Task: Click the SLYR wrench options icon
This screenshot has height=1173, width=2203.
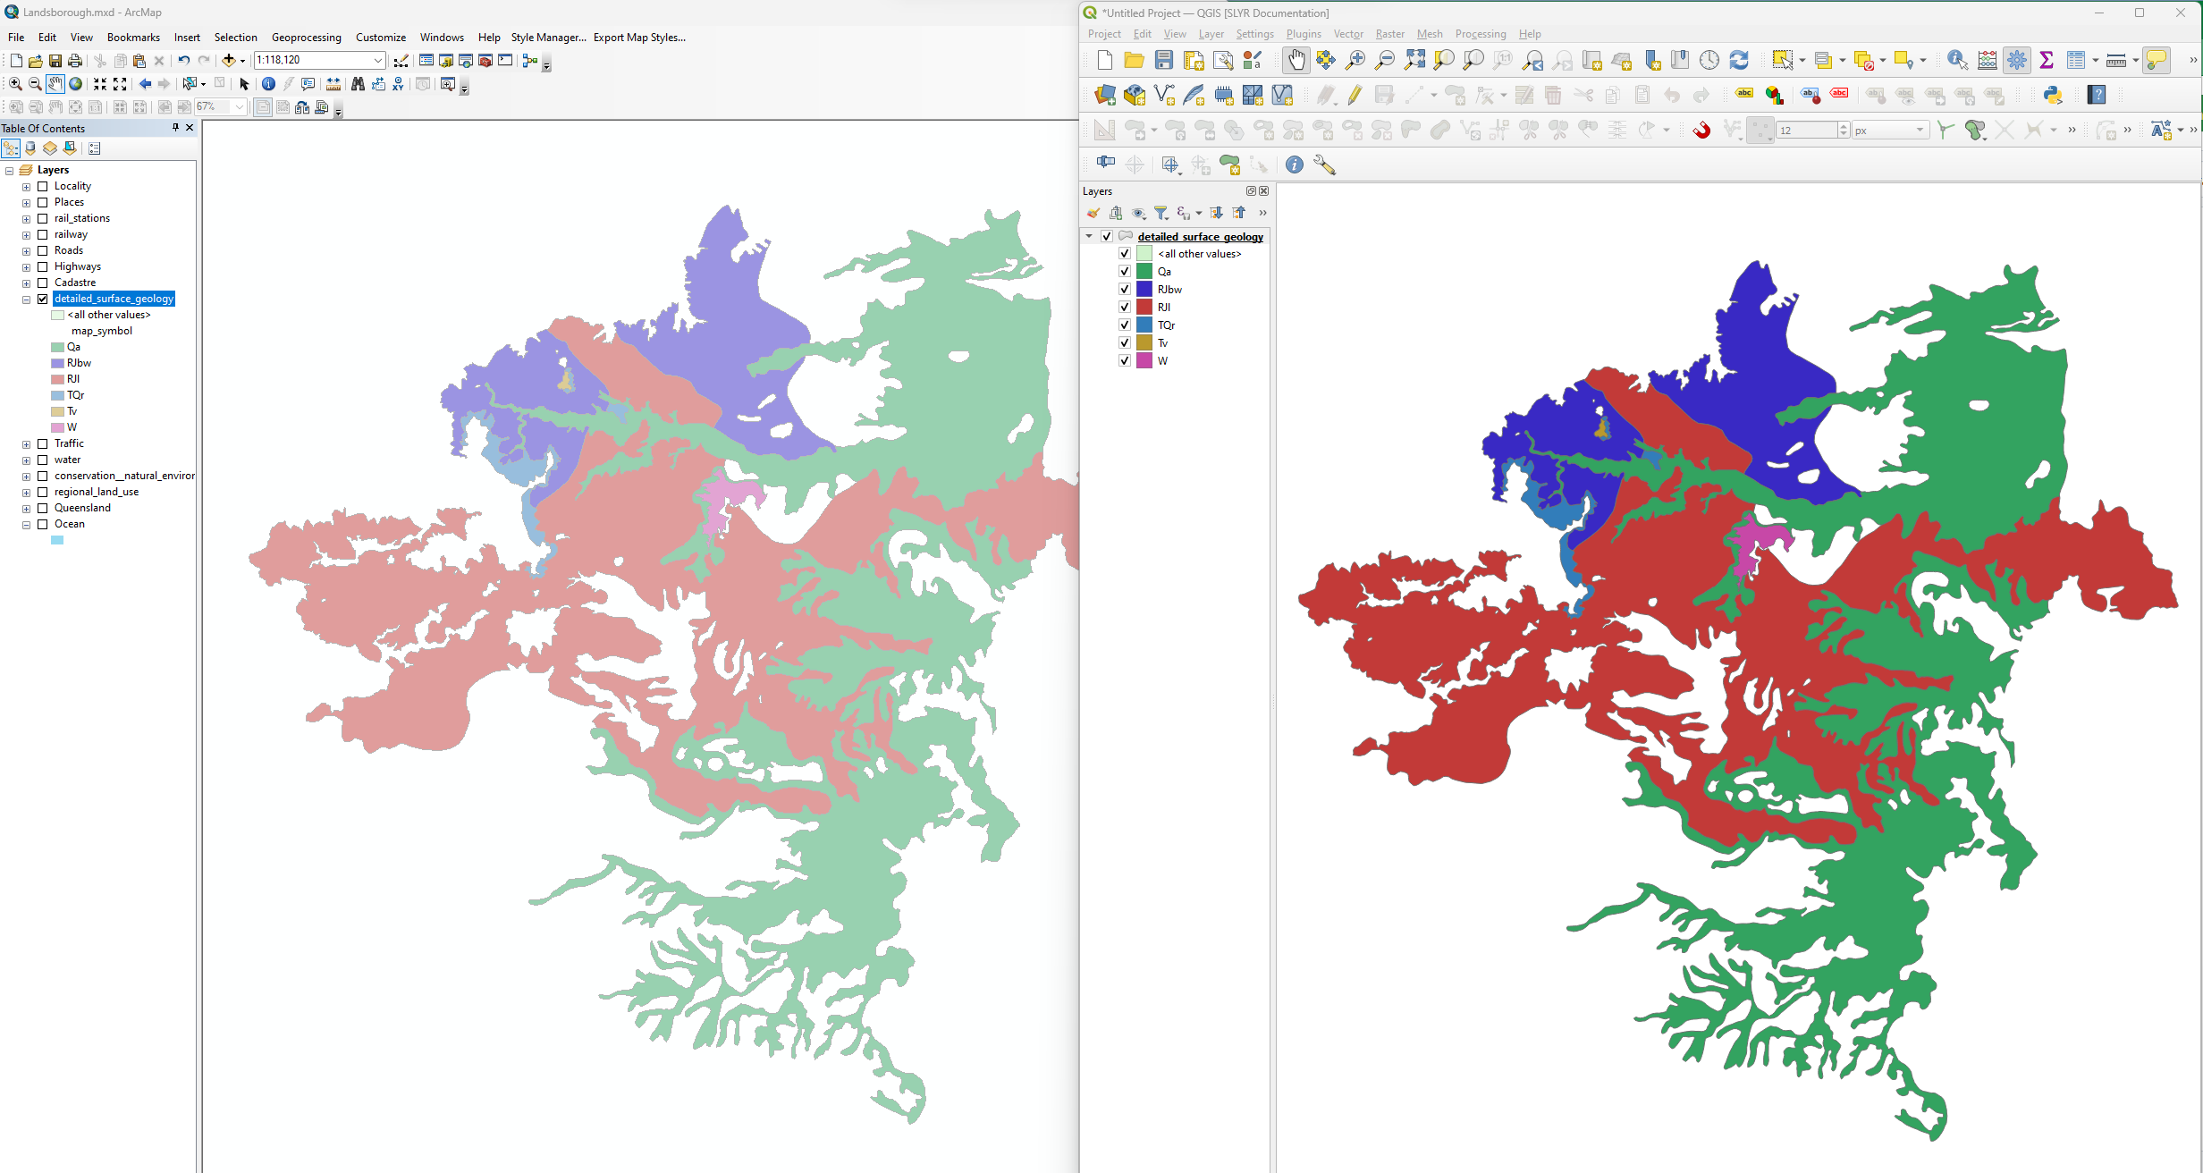Action: (x=1324, y=165)
